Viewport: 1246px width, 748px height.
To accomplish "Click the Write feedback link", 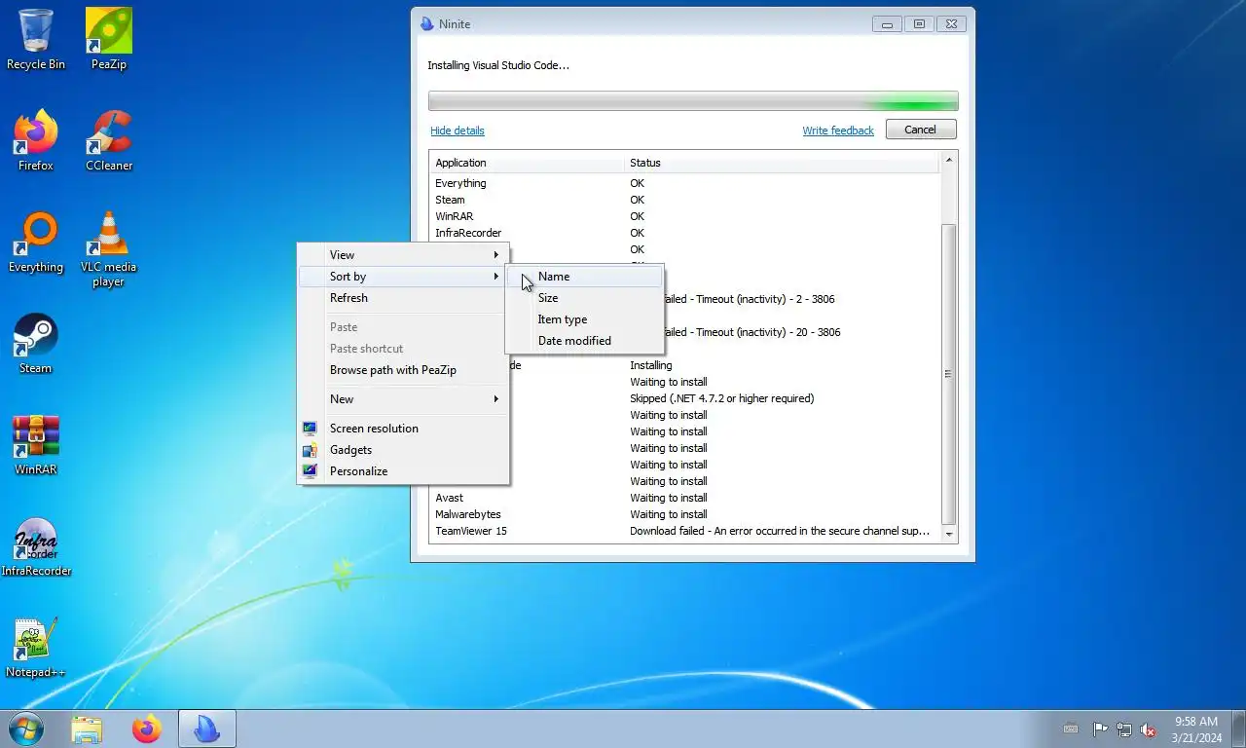I will 838,131.
